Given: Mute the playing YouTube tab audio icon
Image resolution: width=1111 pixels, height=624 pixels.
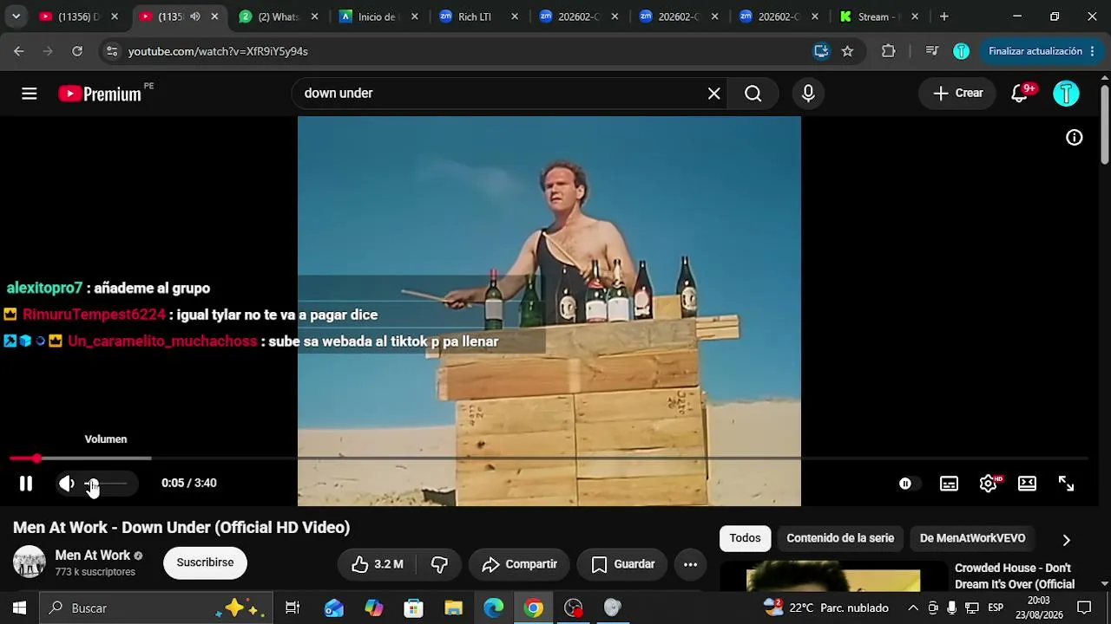Looking at the screenshot, I should 195,16.
